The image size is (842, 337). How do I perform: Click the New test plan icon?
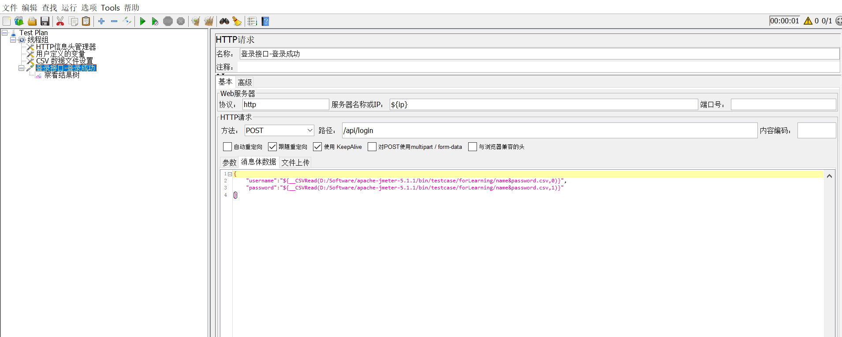[x=7, y=21]
